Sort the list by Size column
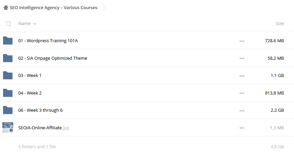 pos(280,23)
